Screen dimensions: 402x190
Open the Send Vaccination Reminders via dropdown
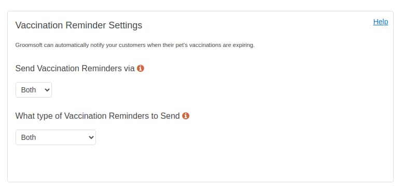[34, 90]
